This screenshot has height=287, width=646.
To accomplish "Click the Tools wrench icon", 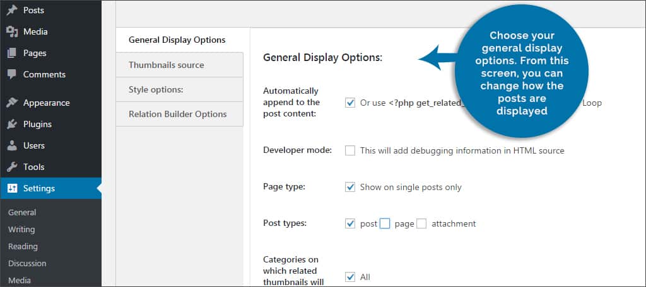I will pos(12,167).
